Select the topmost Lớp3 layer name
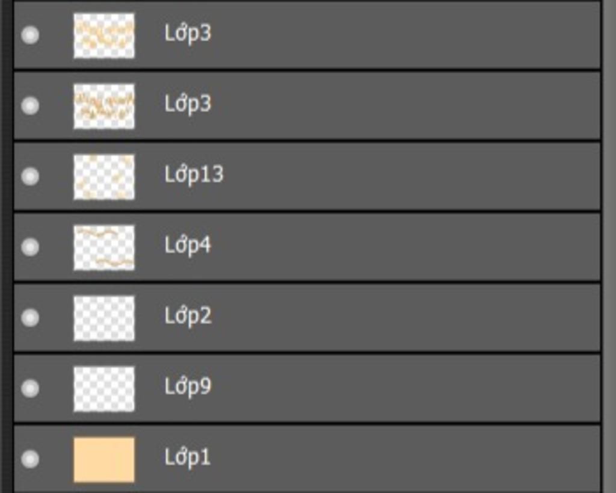This screenshot has height=493, width=616. 188,33
